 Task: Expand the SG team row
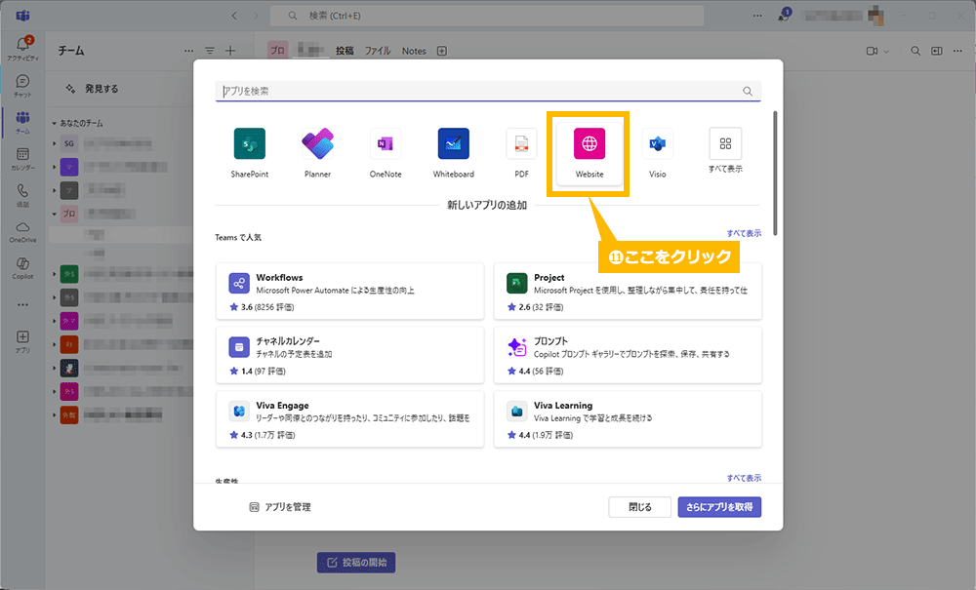(x=54, y=143)
